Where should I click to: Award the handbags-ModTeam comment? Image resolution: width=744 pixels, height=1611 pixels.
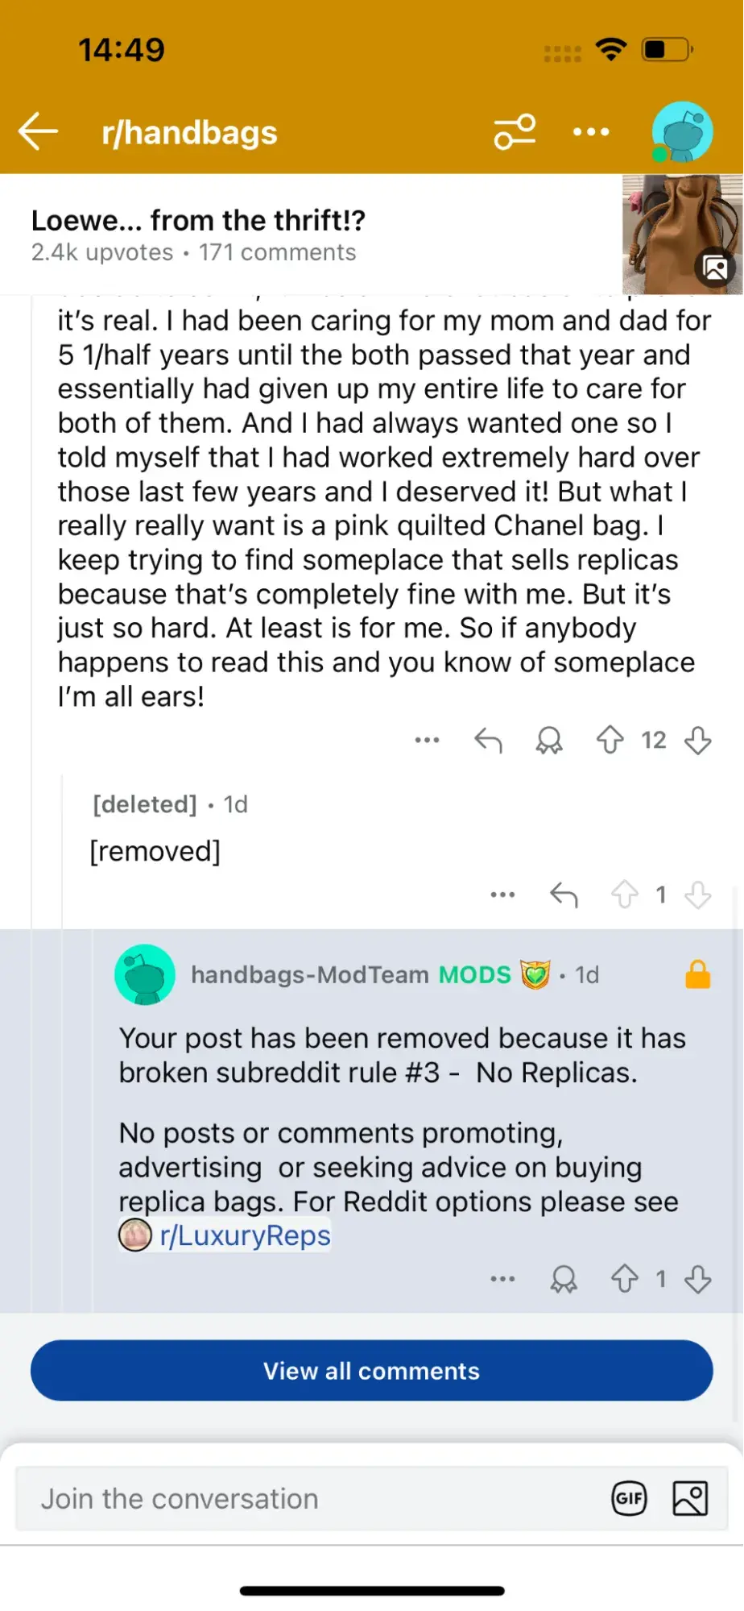point(564,1279)
